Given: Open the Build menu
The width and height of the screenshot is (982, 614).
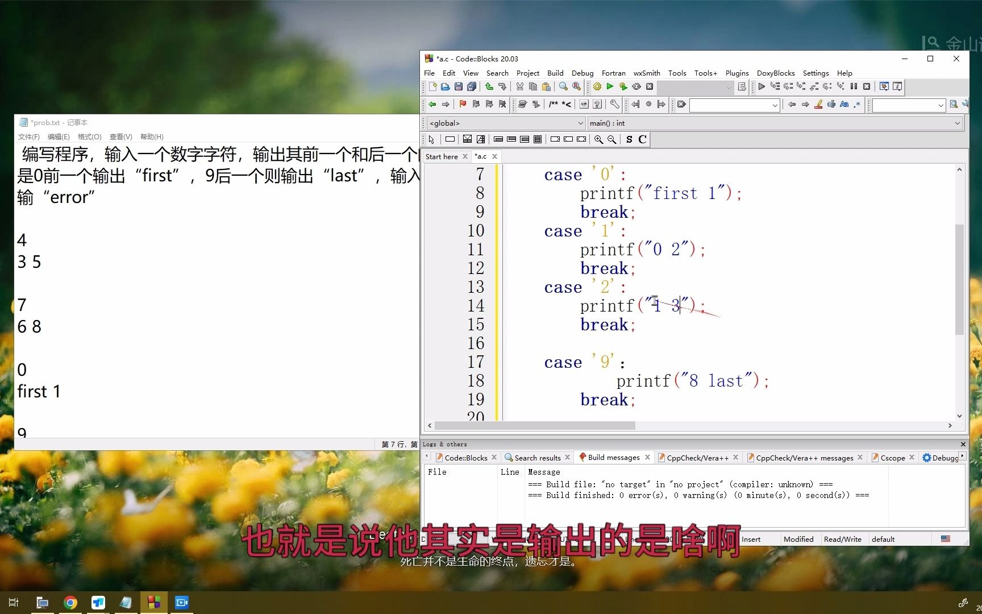Looking at the screenshot, I should tap(555, 73).
